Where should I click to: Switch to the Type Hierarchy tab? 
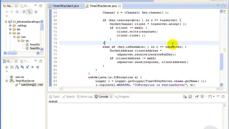click(x=25, y=61)
